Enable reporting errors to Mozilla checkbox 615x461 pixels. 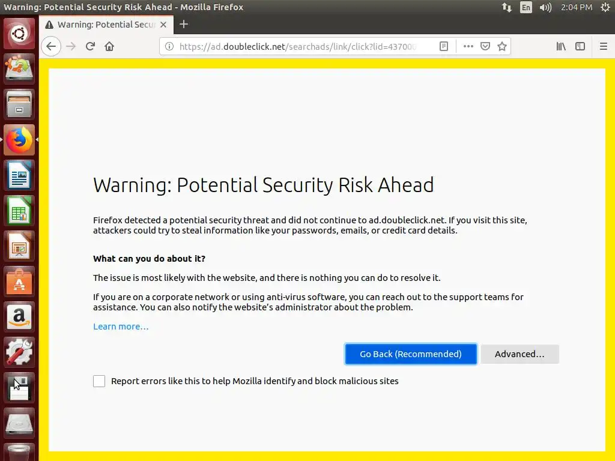pyautogui.click(x=99, y=381)
